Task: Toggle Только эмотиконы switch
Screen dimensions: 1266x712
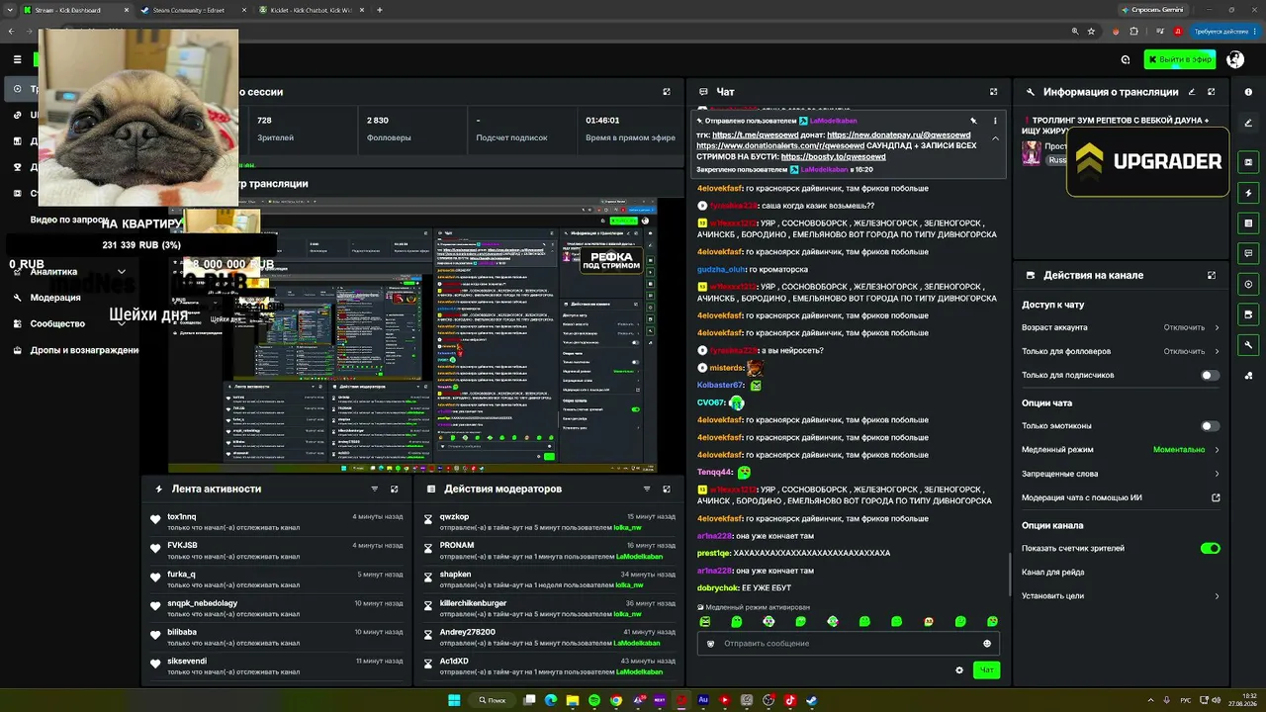Action: point(1210,426)
